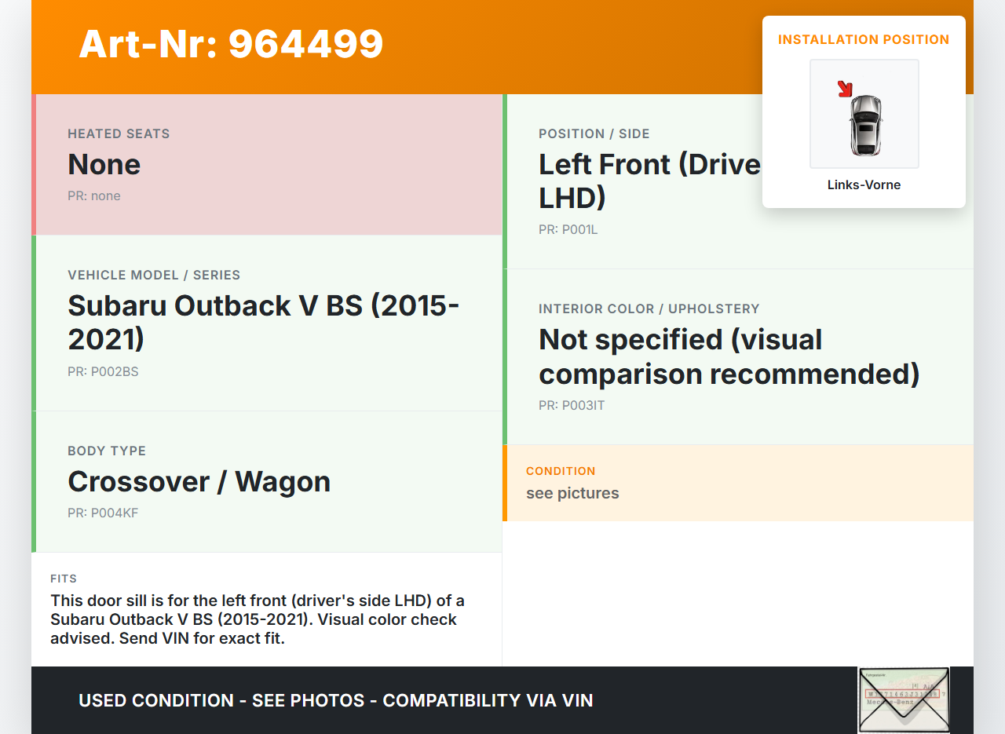The height and width of the screenshot is (734, 1005).
Task: Click the Left Front position value
Action: (649, 181)
